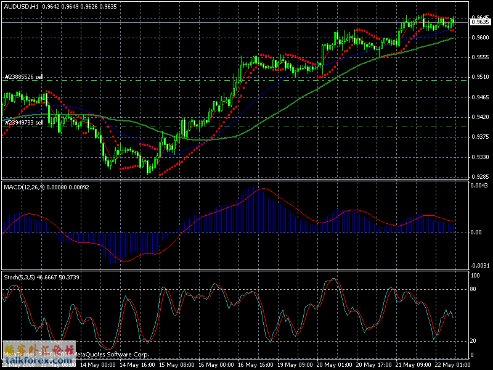Screen dimensions: 493x370
Task: Click the 22 May 01:00 time label
Action: coord(452,365)
